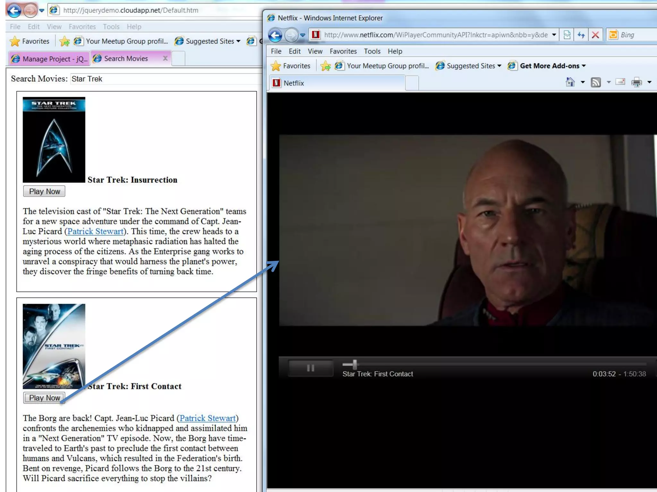Click the RSS feeds icon
The width and height of the screenshot is (657, 492).
coord(596,82)
